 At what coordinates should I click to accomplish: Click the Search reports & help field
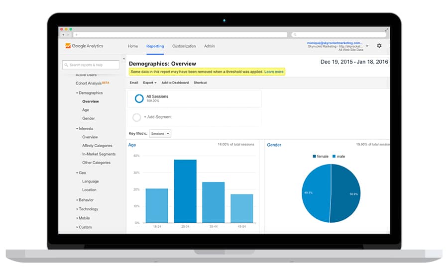pyautogui.click(x=91, y=65)
